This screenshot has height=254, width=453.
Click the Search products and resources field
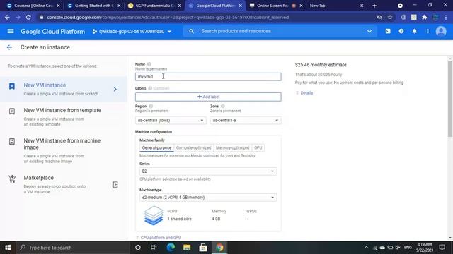point(280,31)
